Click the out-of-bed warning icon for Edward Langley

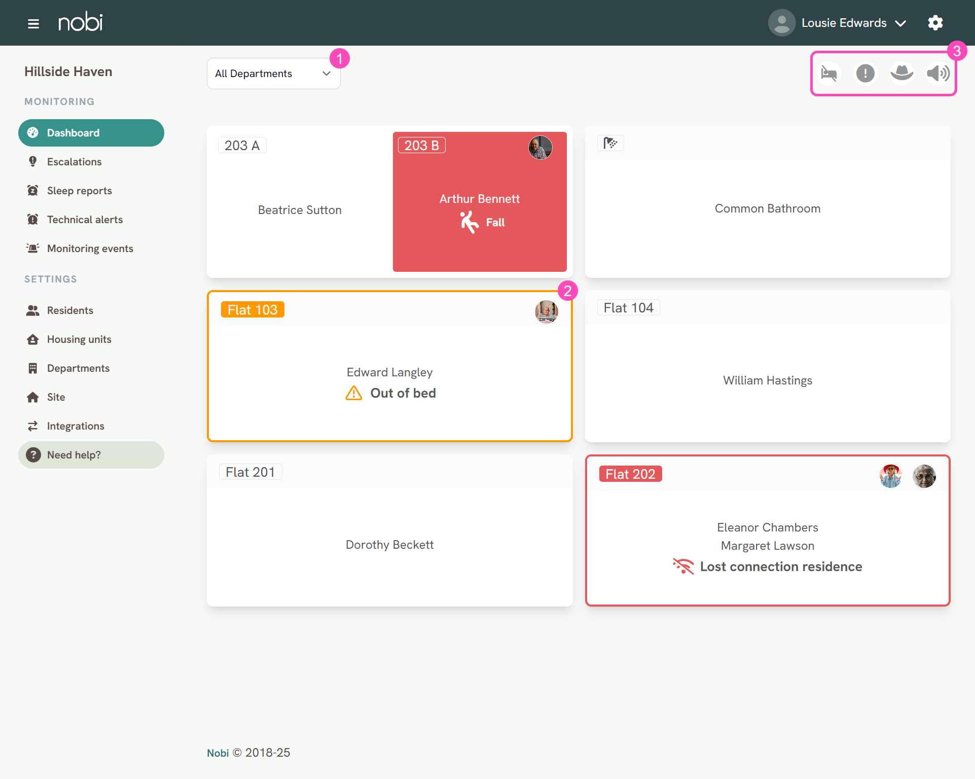click(x=353, y=393)
